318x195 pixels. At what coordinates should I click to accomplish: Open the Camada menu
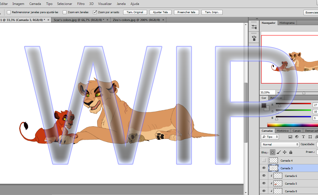click(x=35, y=4)
